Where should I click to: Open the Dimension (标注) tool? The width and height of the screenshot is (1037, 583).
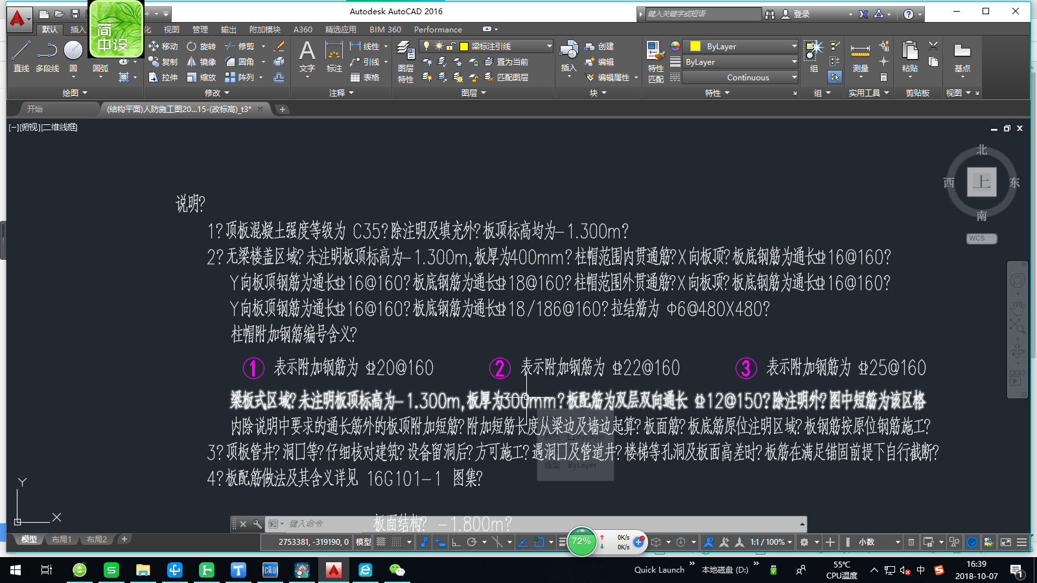point(334,57)
